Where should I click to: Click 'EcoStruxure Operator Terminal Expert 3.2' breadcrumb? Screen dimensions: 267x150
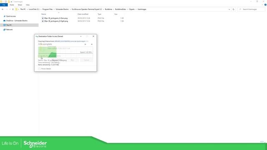tap(87, 9)
